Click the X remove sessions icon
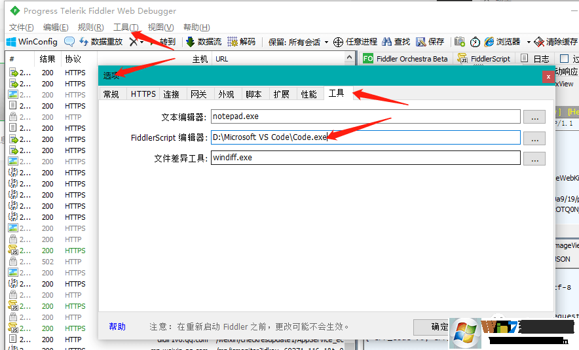Screen dimensions: 579x350 [x=133, y=42]
